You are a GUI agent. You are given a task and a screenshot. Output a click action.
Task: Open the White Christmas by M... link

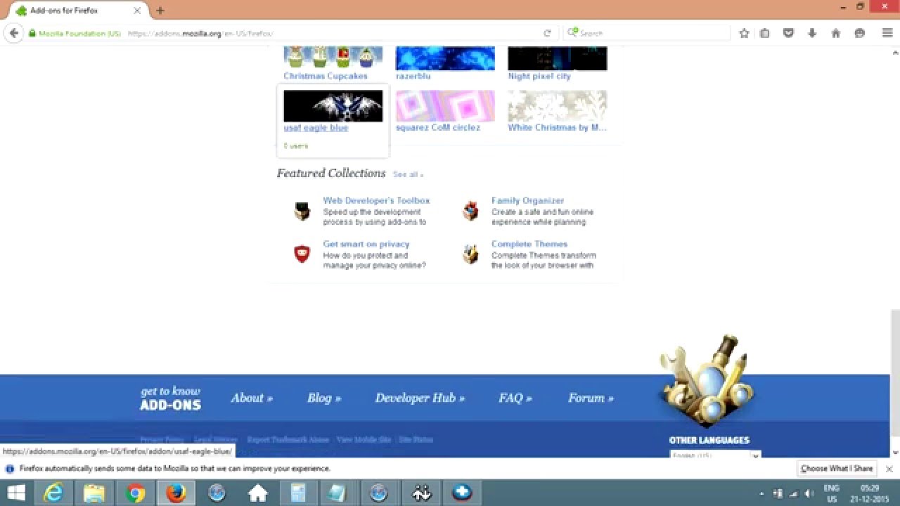point(558,128)
